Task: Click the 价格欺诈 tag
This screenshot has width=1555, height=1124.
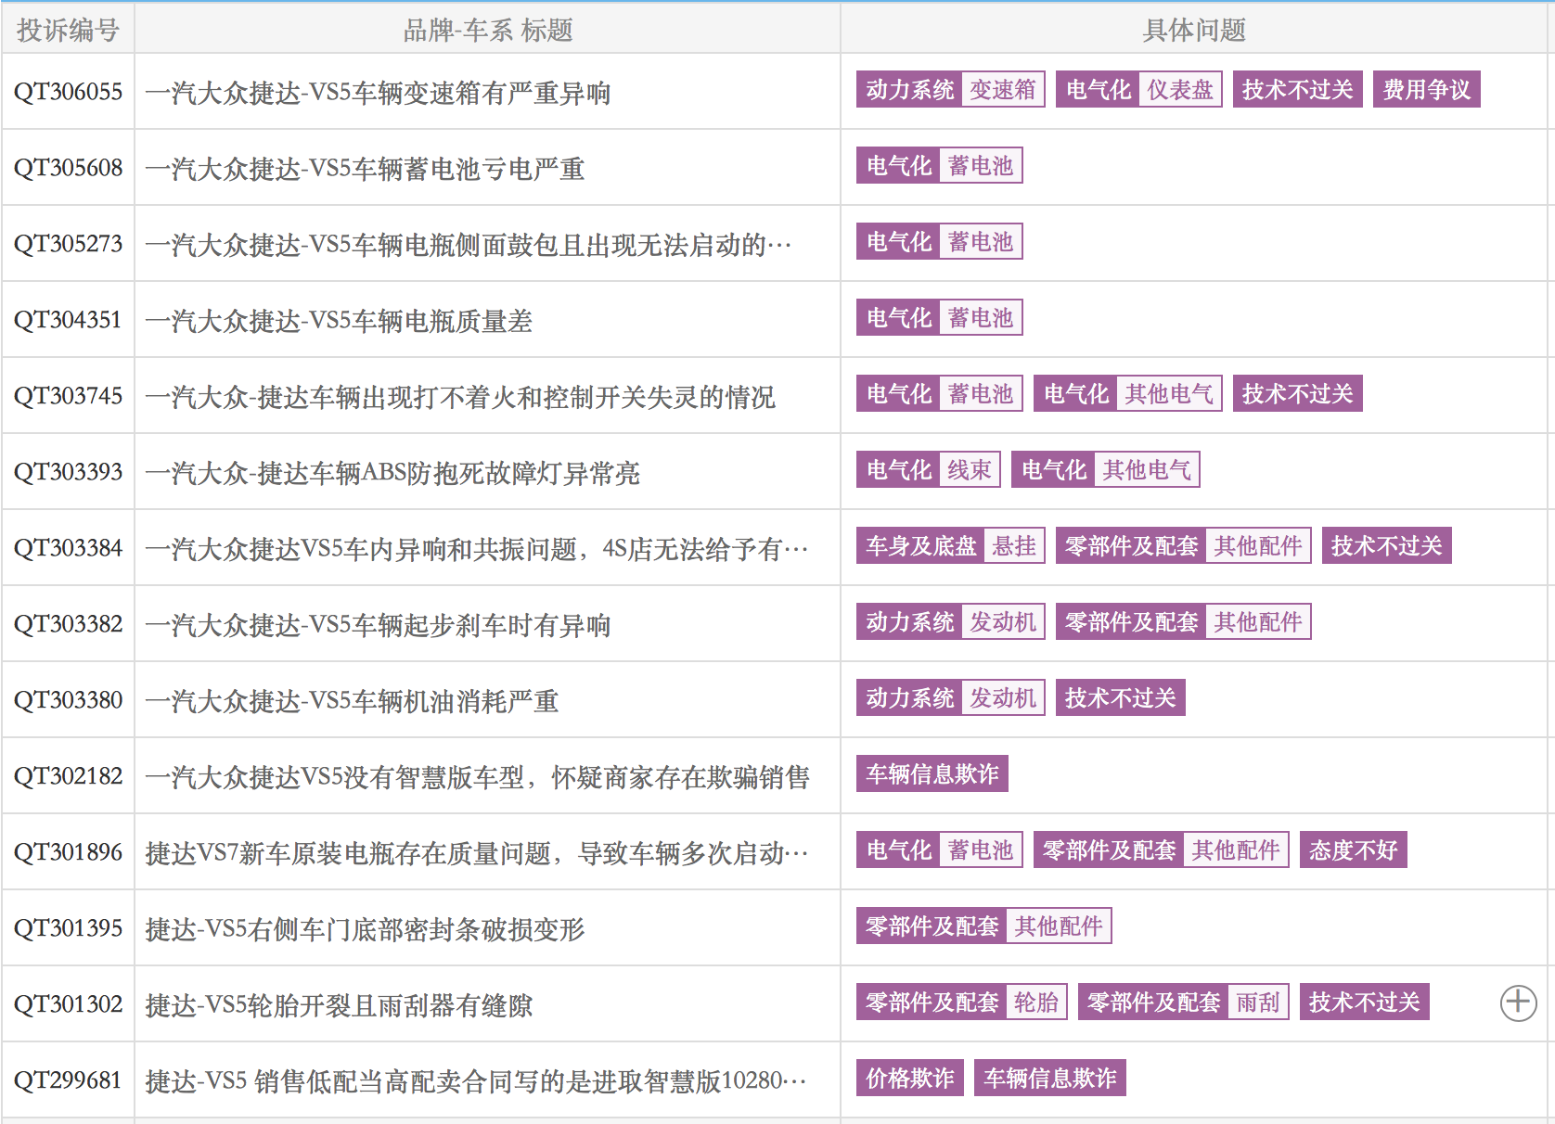Action: point(910,1079)
